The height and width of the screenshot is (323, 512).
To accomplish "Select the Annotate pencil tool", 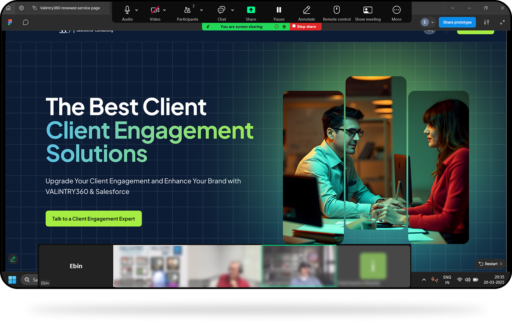I will click(x=306, y=10).
